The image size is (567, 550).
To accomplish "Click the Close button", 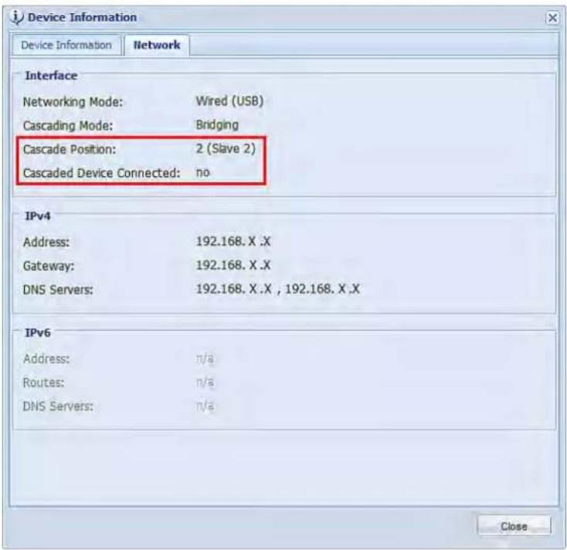I will 514,526.
